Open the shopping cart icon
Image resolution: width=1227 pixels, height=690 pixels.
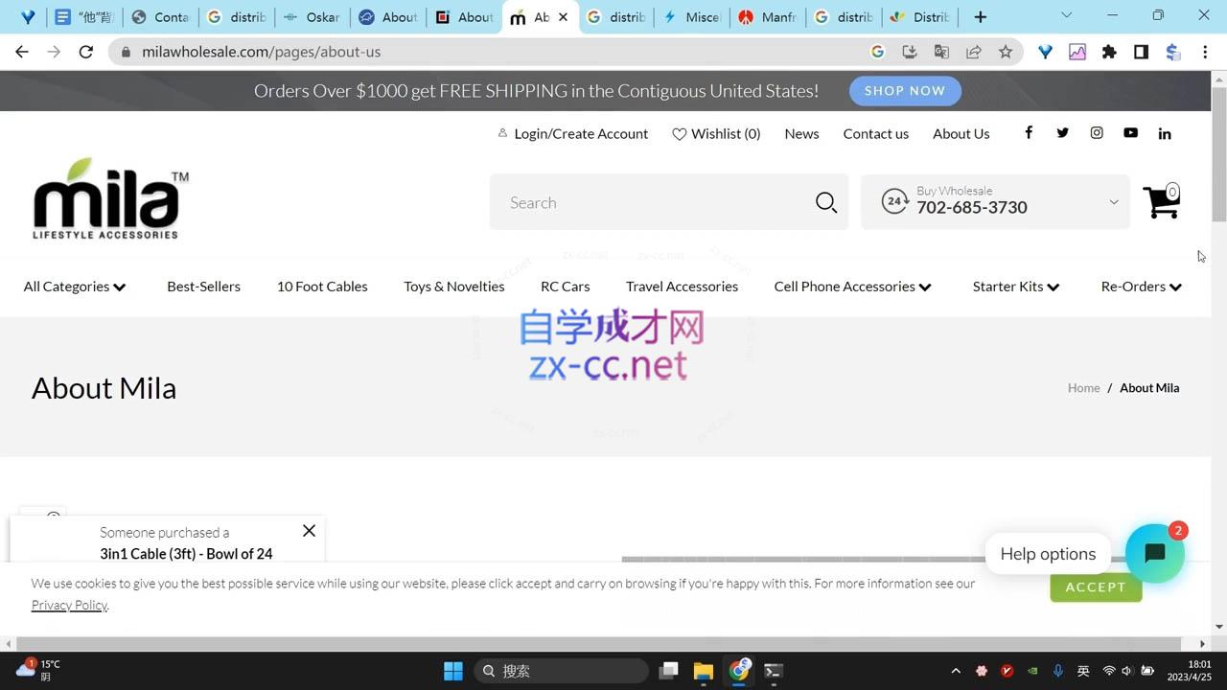coord(1162,201)
